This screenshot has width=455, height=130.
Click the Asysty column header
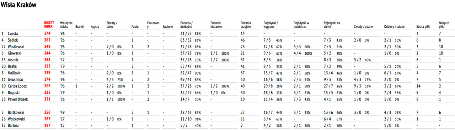(x=95, y=26)
